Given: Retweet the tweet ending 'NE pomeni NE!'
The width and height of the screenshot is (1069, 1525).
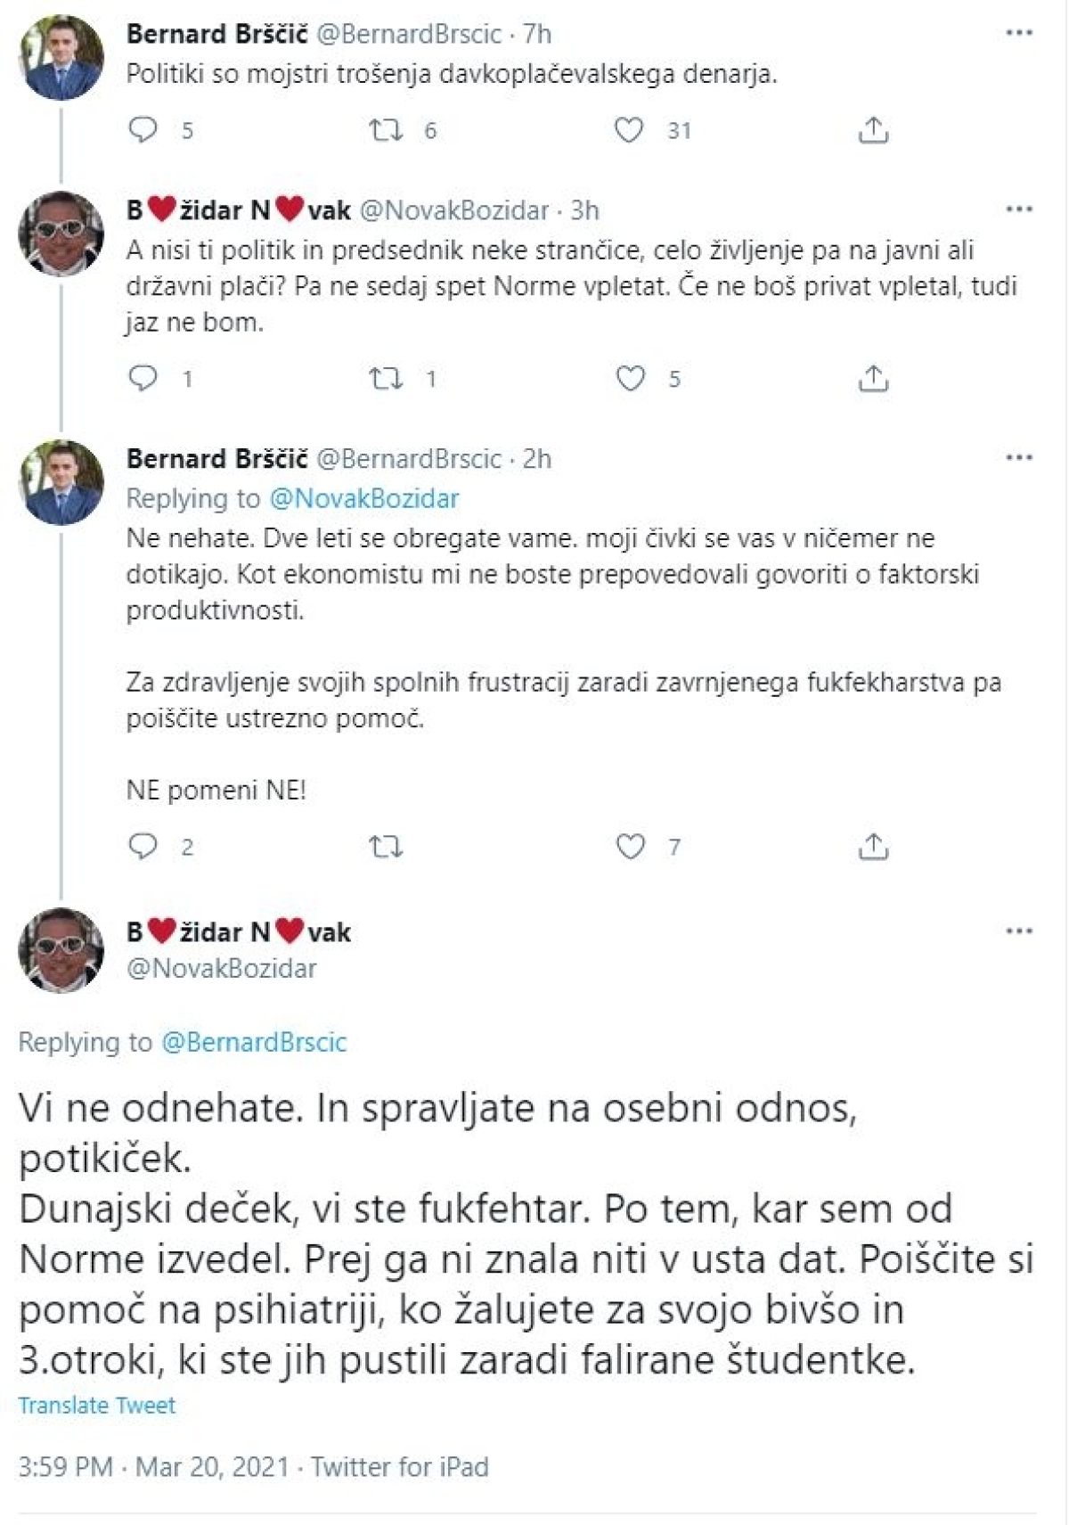Looking at the screenshot, I should click(386, 846).
